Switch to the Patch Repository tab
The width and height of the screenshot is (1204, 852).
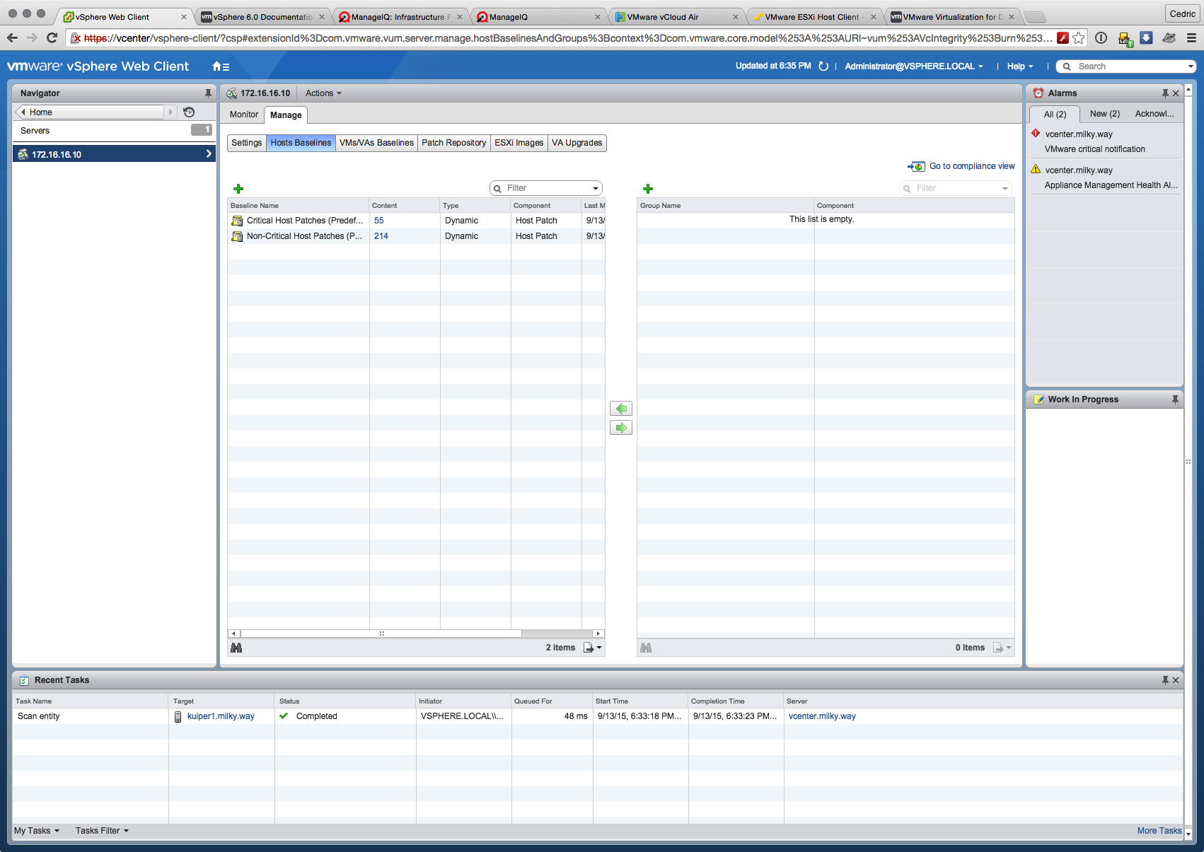[x=453, y=143]
